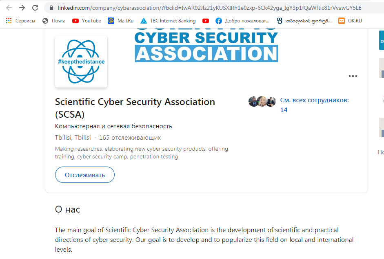Screen dimensions: 384x259
Task: Click the address bar URL field
Action: coord(204,8)
